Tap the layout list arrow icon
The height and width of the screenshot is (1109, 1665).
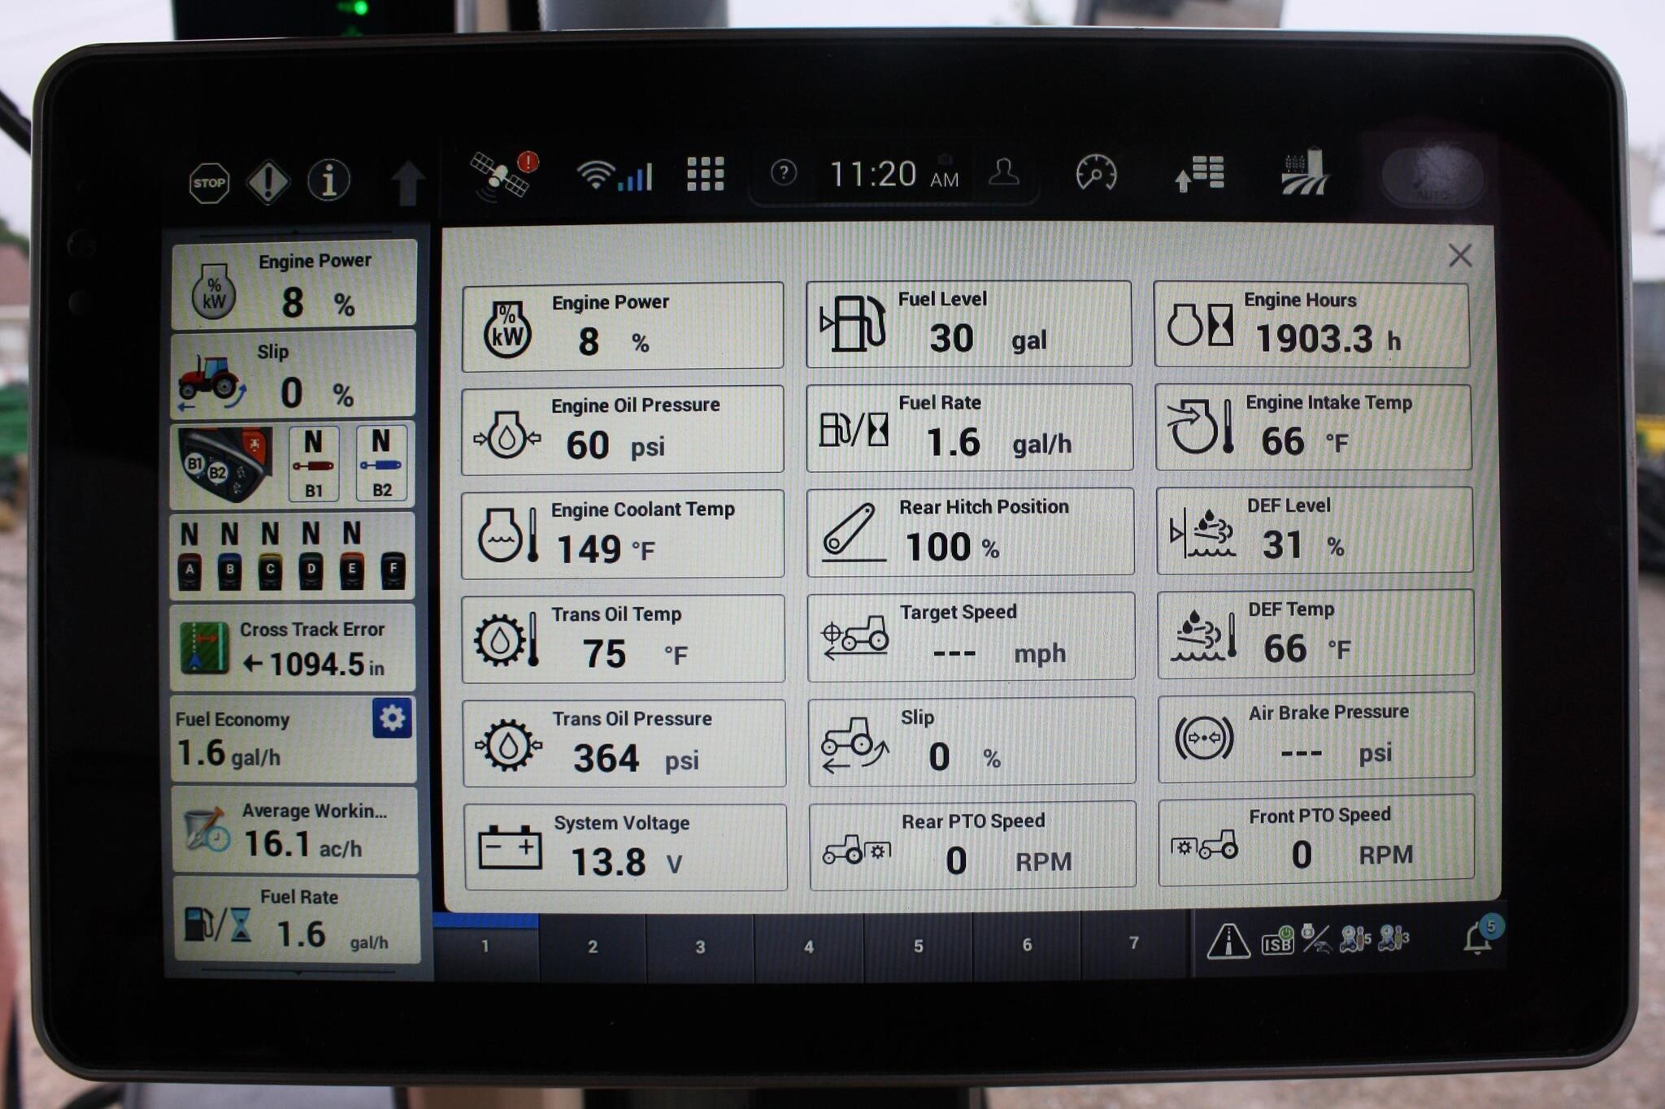tap(1199, 174)
